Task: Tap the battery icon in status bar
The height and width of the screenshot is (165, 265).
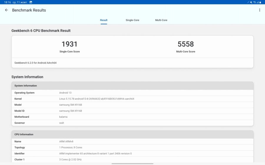Action: 260,2
